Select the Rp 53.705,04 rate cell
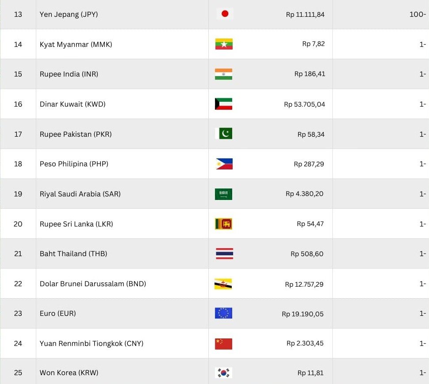 pyautogui.click(x=304, y=105)
